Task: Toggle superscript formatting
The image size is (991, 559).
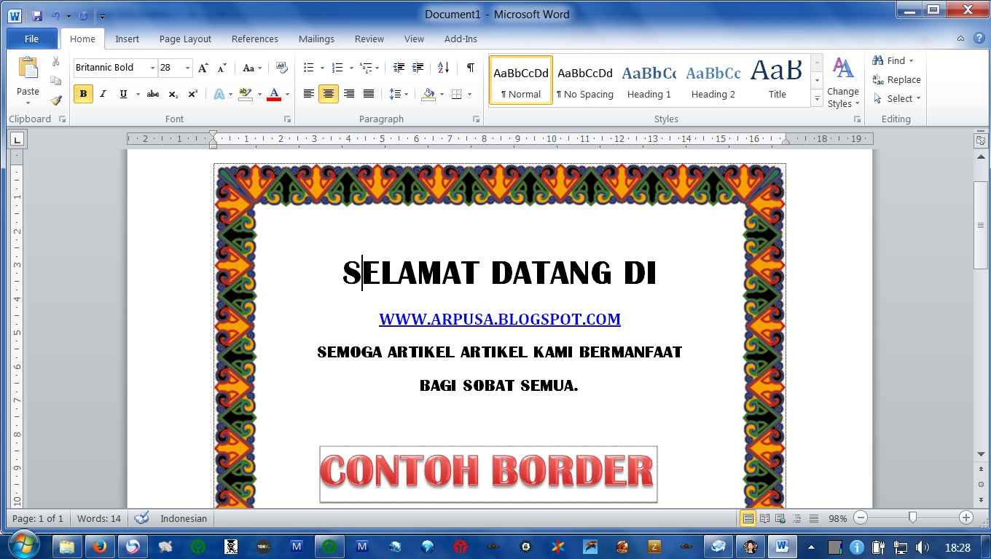Action: point(192,94)
